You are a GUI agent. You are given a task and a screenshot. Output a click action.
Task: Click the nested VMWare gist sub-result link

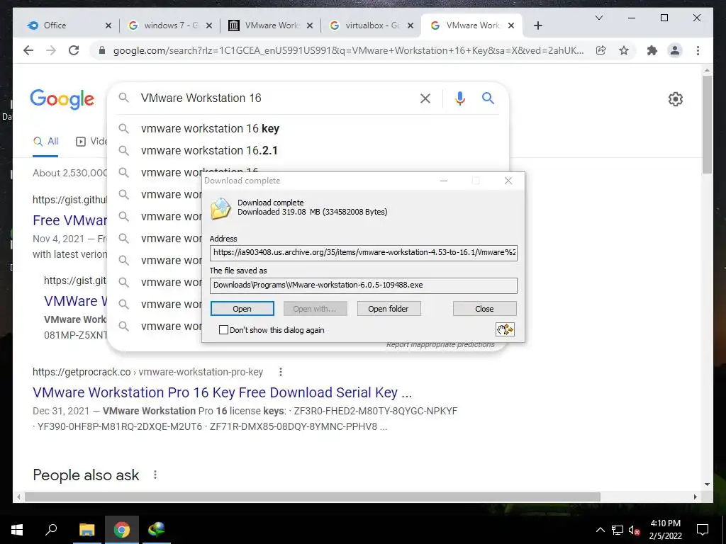tap(75, 301)
